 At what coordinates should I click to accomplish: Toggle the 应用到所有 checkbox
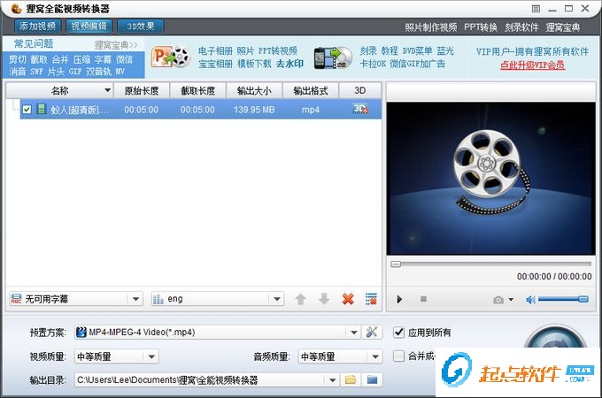pyautogui.click(x=399, y=333)
